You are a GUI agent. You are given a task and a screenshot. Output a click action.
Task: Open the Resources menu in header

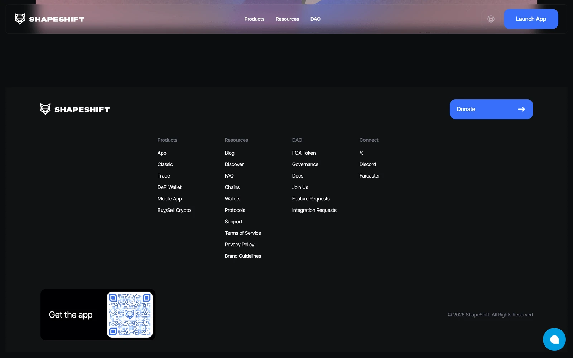pos(287,19)
